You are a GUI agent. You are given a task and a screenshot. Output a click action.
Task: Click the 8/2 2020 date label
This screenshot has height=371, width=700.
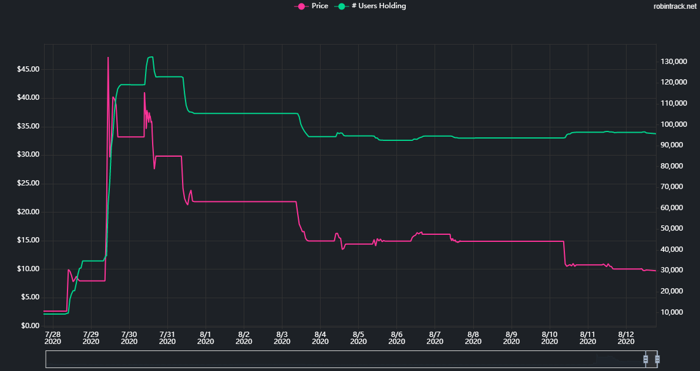coord(244,338)
